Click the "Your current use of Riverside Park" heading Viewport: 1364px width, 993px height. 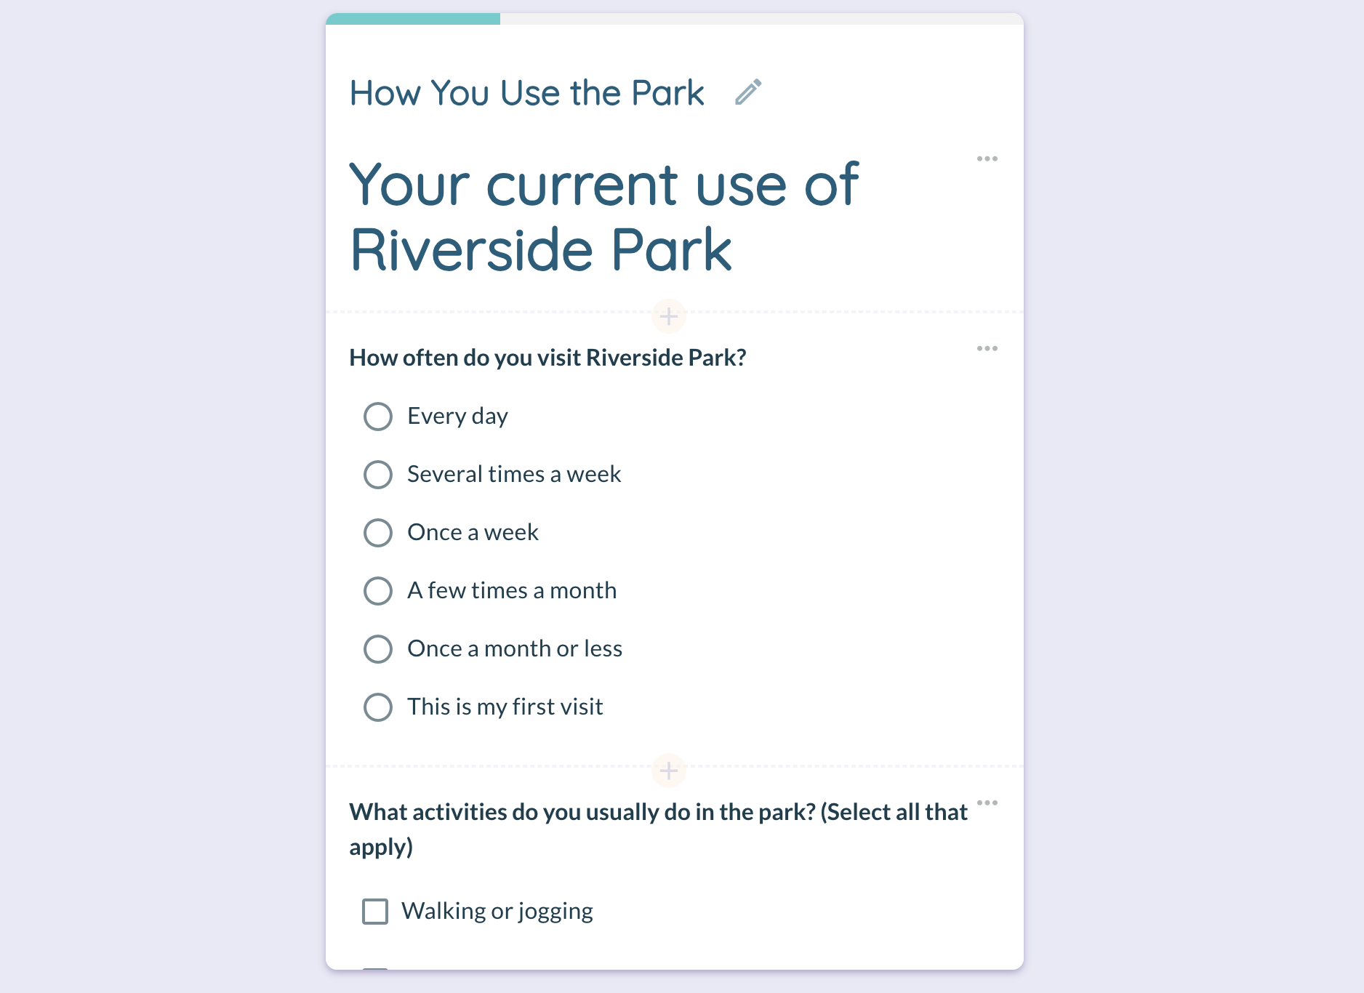(603, 217)
